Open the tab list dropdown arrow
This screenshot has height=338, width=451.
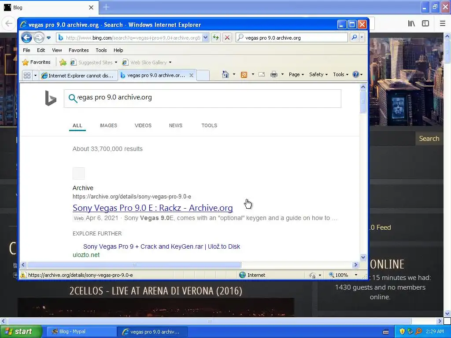[x=35, y=75]
